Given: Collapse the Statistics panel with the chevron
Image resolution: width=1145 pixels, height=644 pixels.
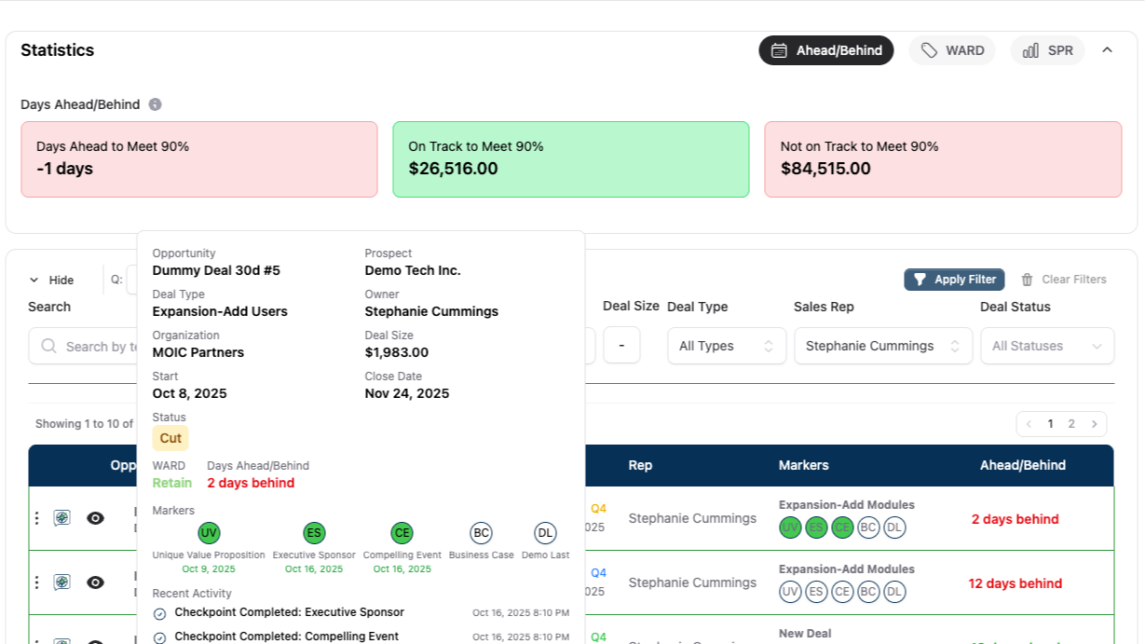Looking at the screenshot, I should point(1107,50).
